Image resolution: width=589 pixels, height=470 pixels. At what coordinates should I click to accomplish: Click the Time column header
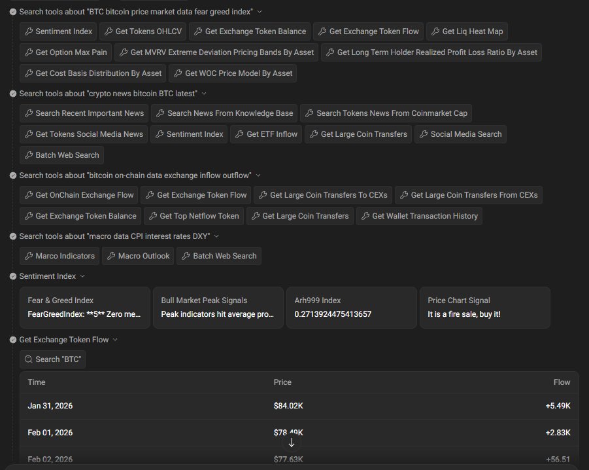coord(37,382)
